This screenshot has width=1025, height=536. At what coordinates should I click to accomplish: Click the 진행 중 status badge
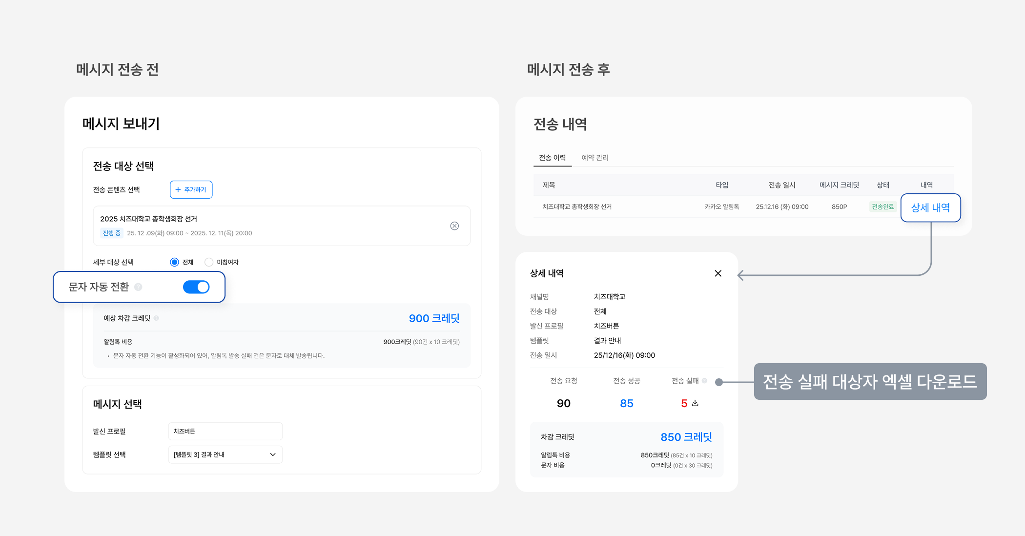[112, 233]
